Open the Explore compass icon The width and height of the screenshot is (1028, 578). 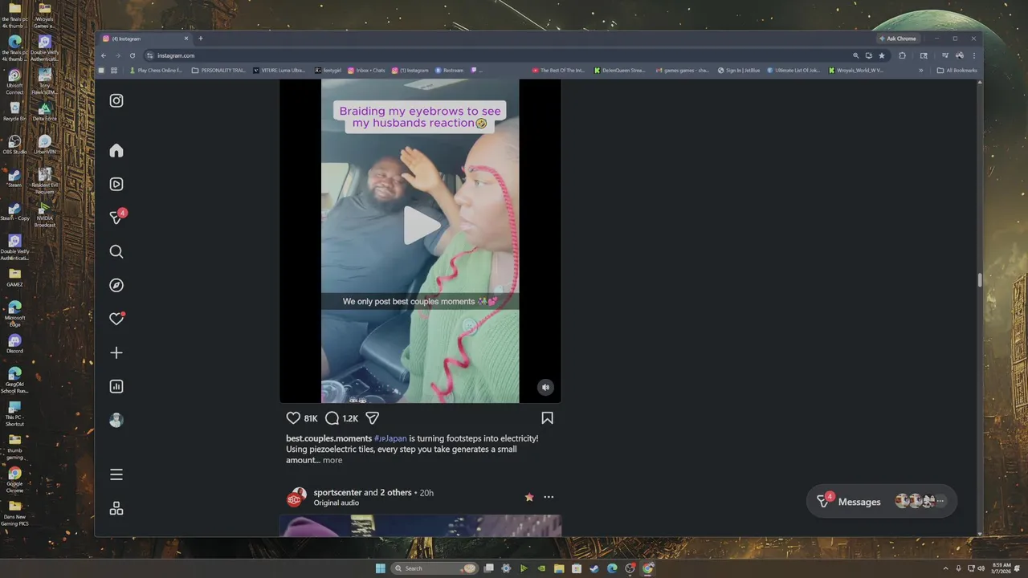click(x=116, y=285)
